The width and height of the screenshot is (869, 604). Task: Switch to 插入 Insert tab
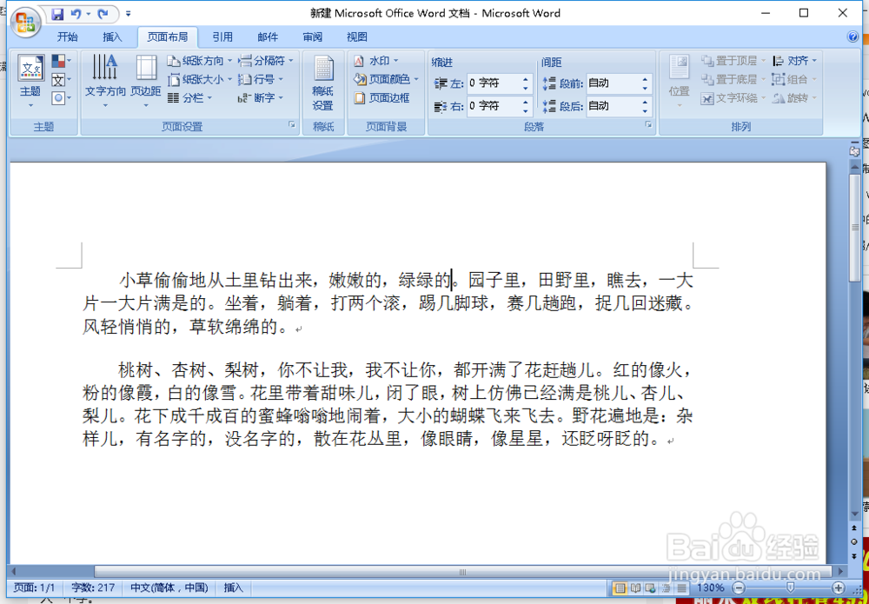click(112, 37)
